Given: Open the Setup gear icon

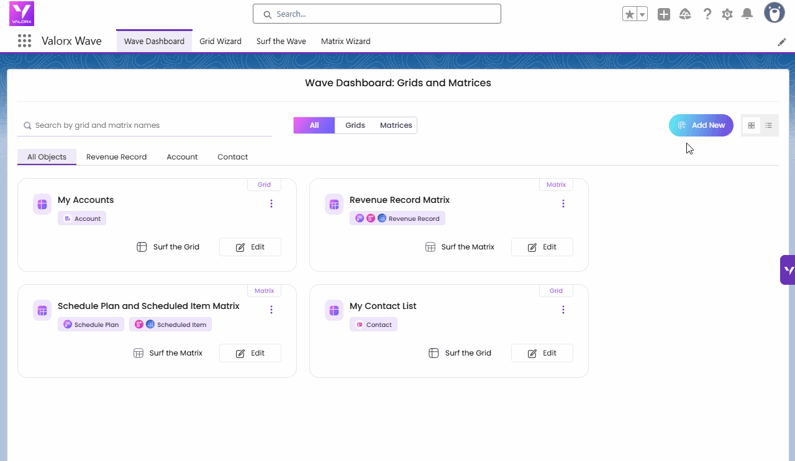Looking at the screenshot, I should click(x=727, y=14).
